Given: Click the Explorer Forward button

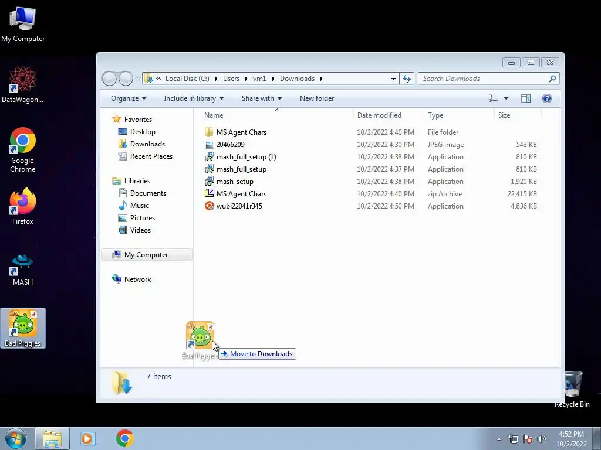Looking at the screenshot, I should point(126,79).
